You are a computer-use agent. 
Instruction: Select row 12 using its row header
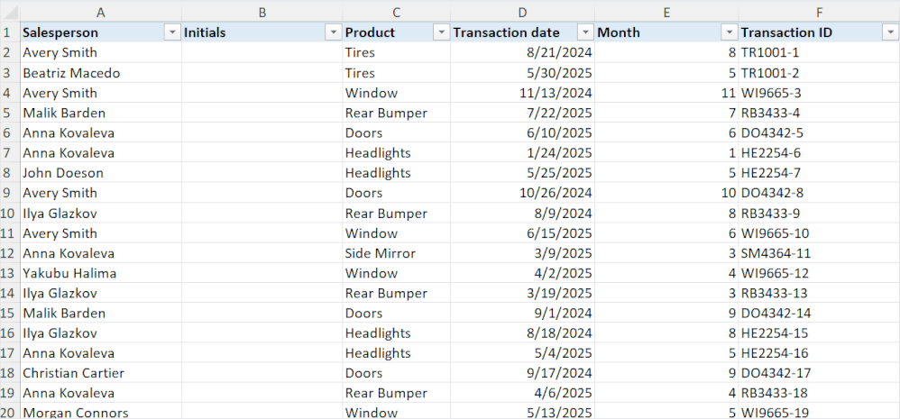[9, 253]
